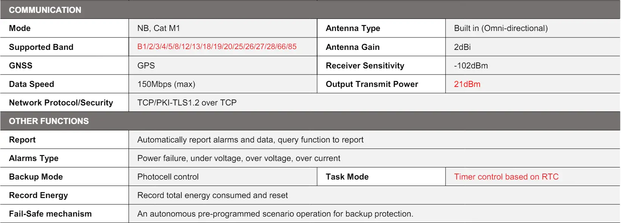Screen dimensions: 621x223
Task: Select the 2dBi antenna gain value
Action: click(x=462, y=47)
